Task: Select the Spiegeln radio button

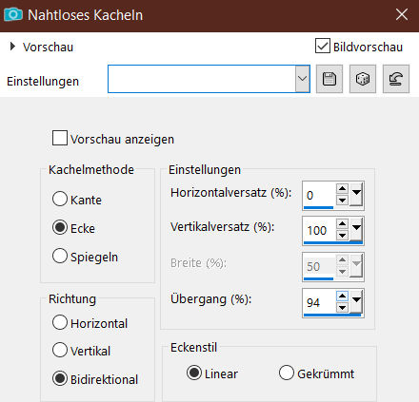Action: (x=60, y=256)
